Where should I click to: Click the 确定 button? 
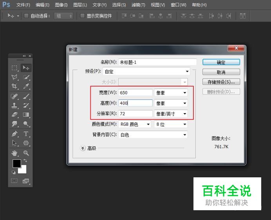pyautogui.click(x=221, y=62)
